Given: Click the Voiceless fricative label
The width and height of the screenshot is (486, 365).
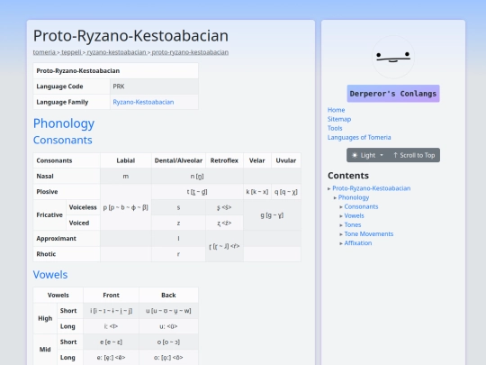Looking at the screenshot, I should pos(83,207).
